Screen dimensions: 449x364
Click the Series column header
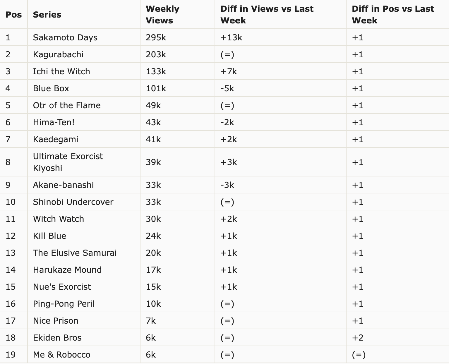click(47, 15)
